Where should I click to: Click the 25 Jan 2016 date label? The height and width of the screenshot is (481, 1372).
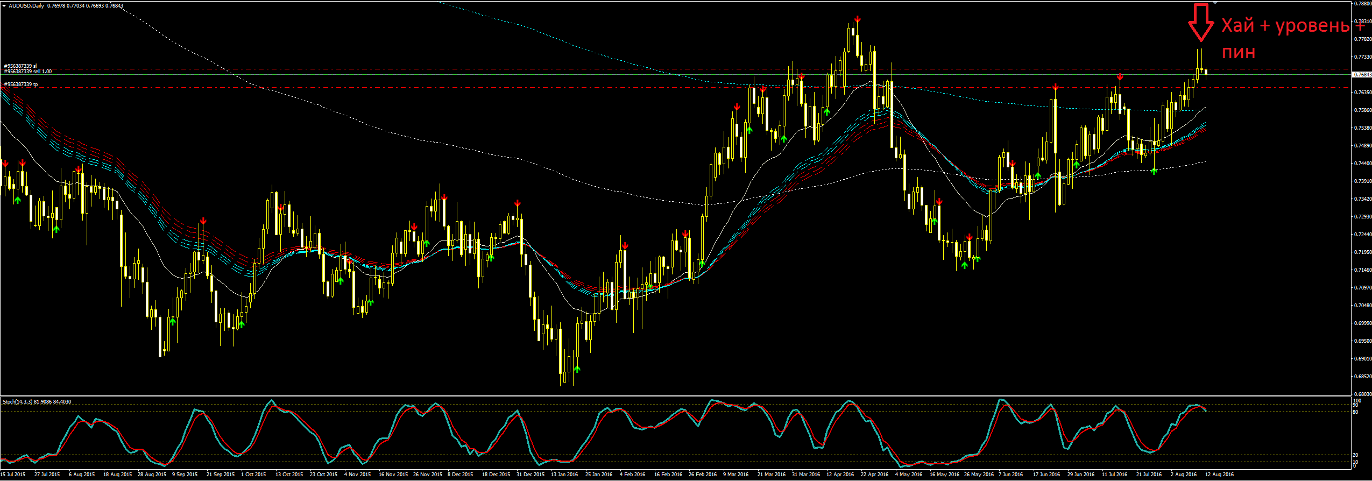[x=599, y=475]
